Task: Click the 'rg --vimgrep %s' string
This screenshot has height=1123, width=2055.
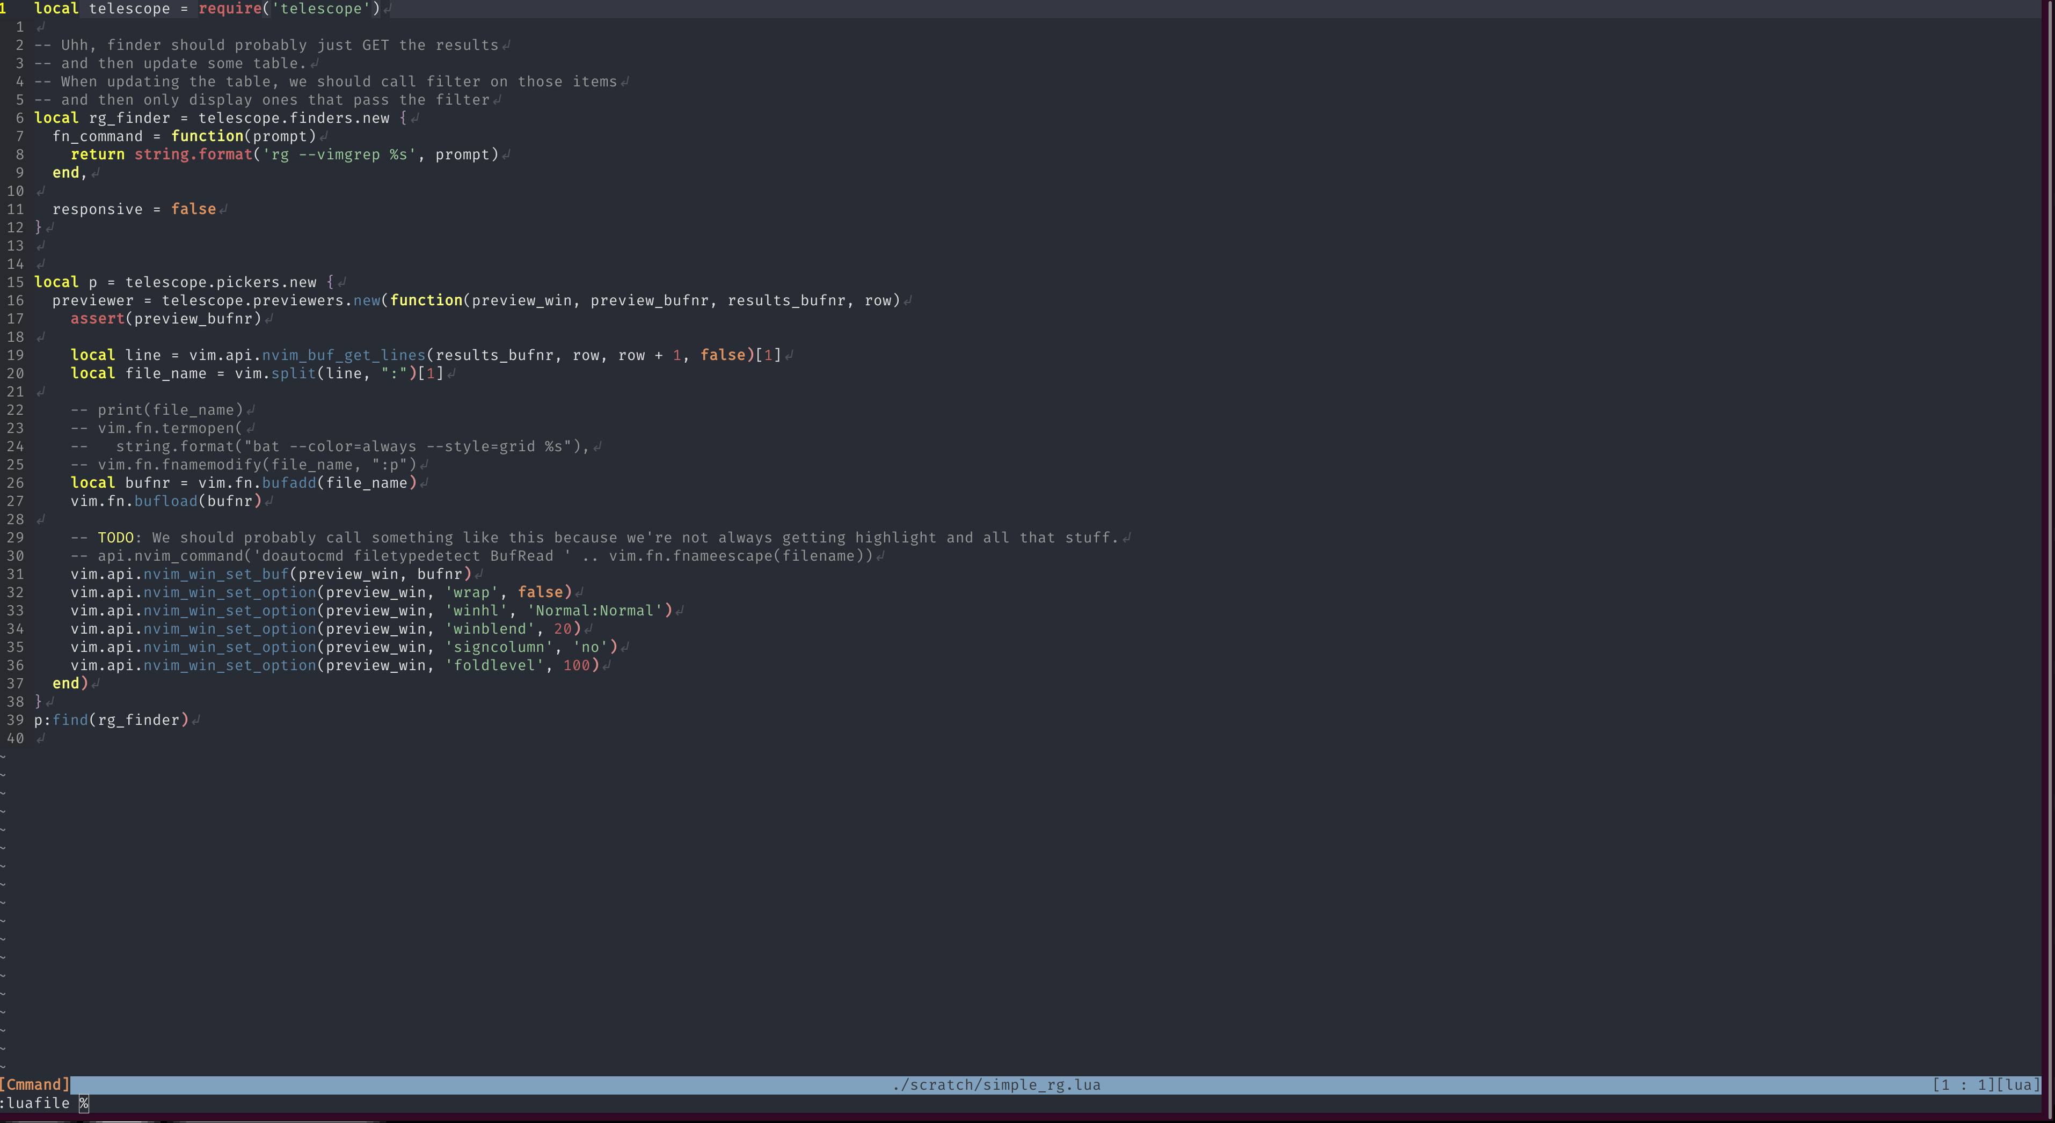Action: (x=339, y=155)
